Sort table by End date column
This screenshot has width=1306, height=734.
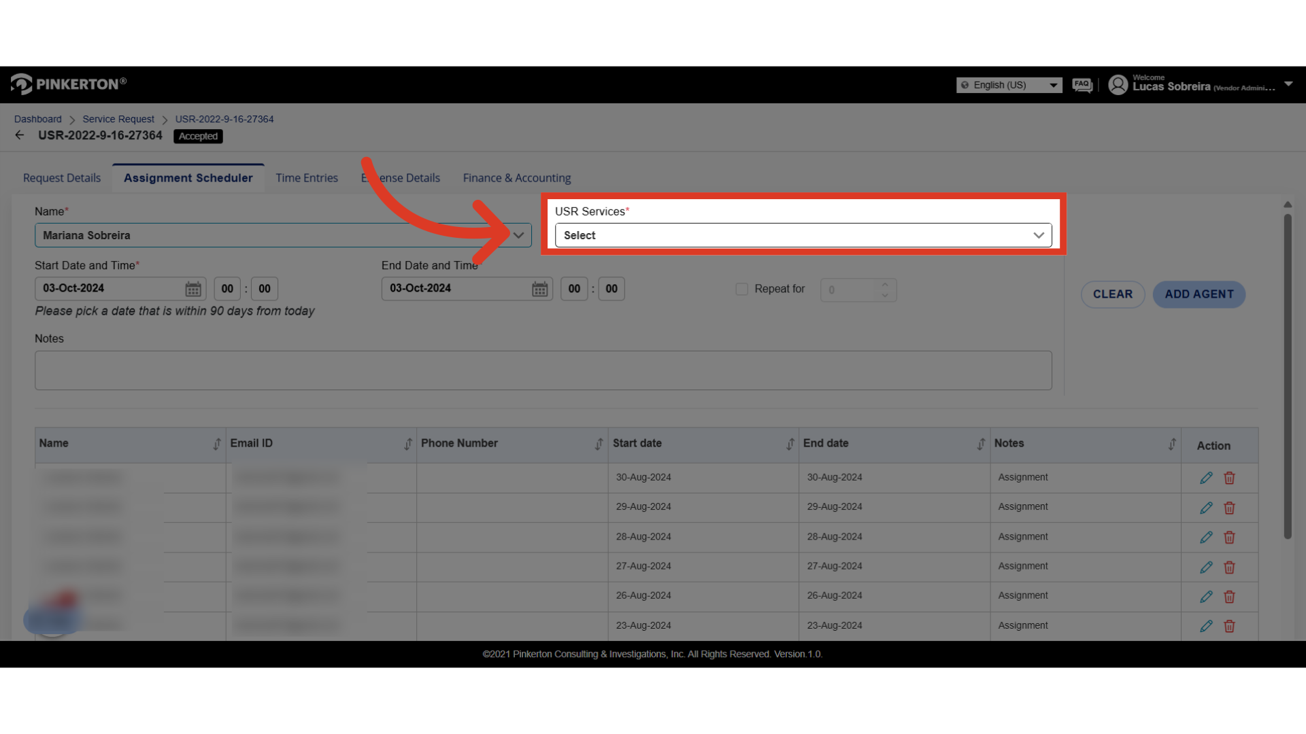tap(982, 444)
